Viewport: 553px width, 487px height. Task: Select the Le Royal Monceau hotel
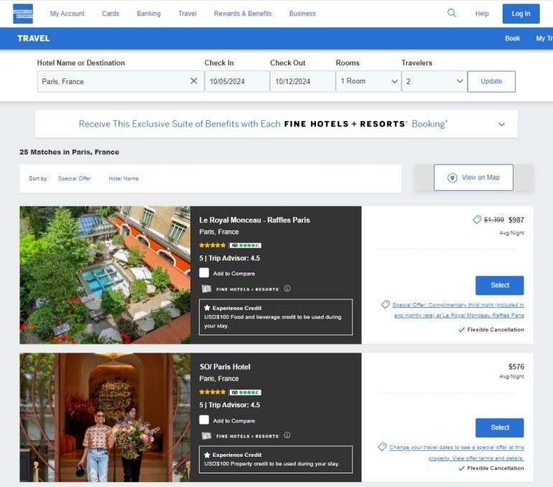tap(499, 285)
